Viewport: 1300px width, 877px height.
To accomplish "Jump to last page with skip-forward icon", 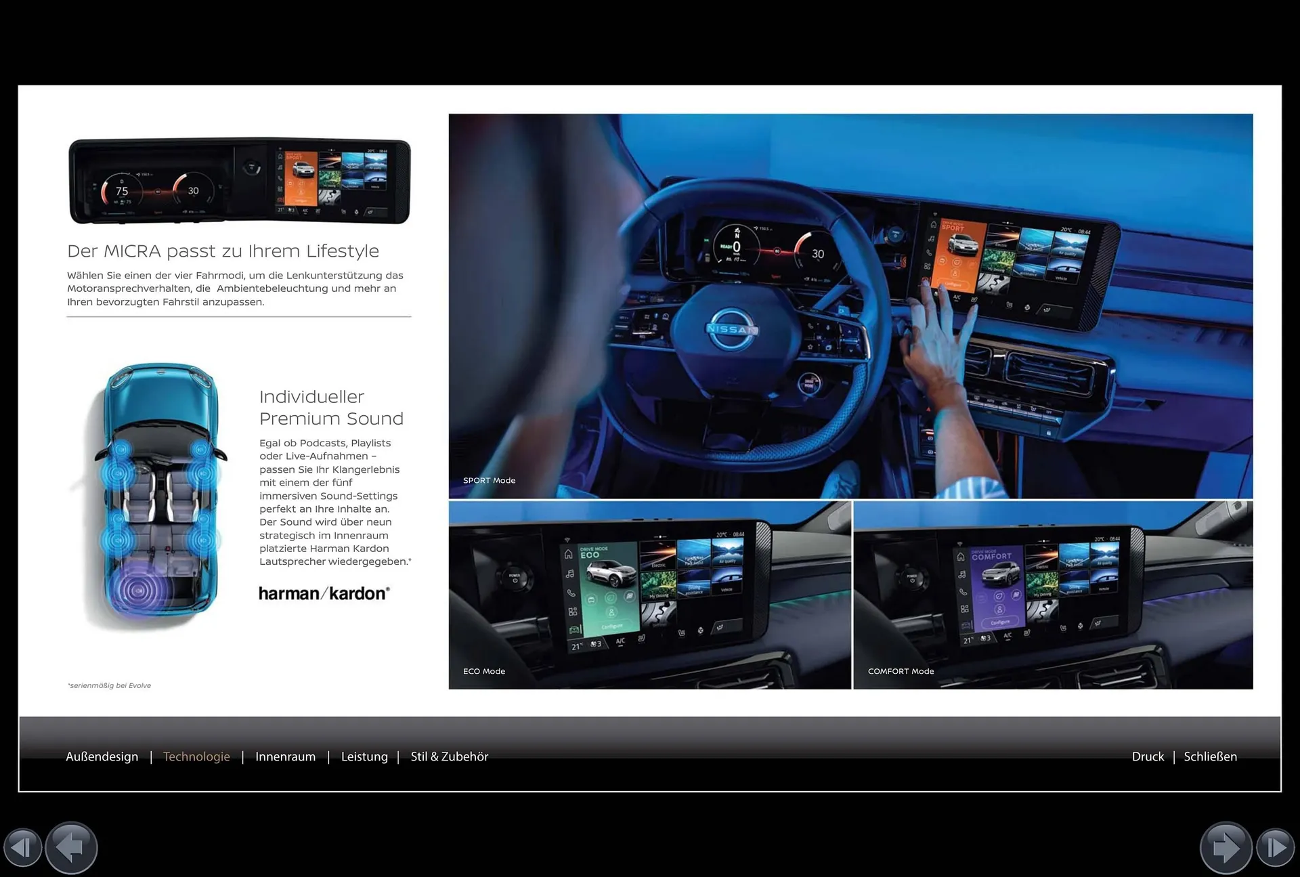I will click(1276, 847).
